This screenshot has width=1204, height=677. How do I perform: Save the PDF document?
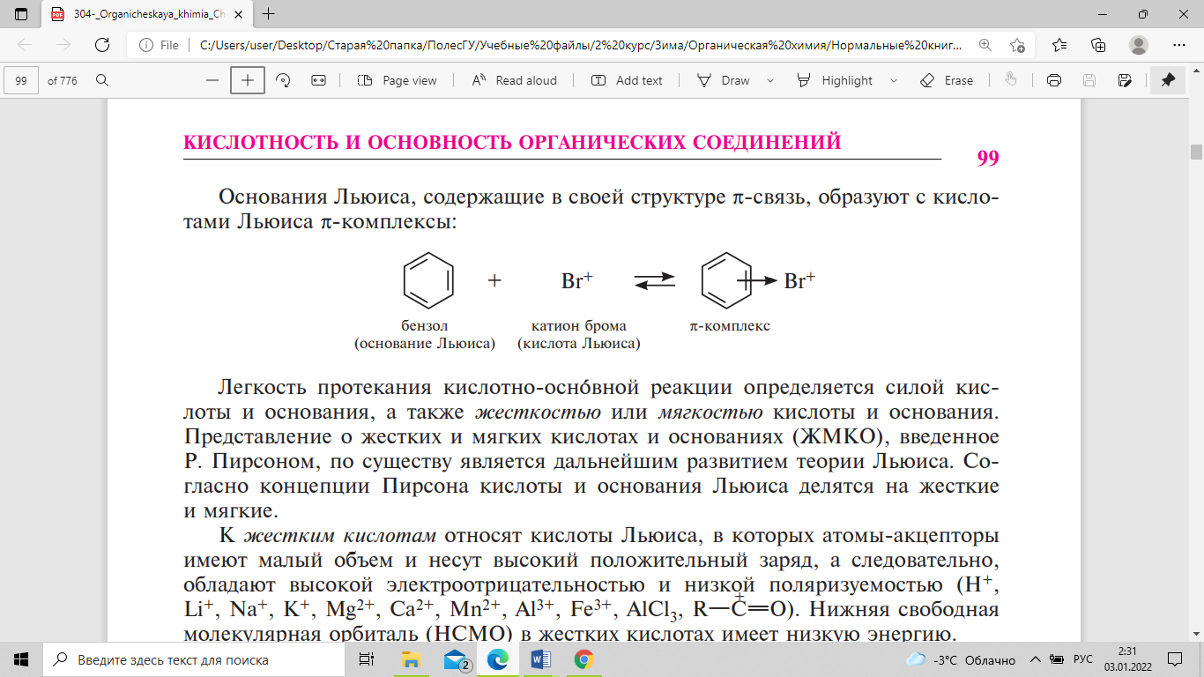[x=1089, y=80]
